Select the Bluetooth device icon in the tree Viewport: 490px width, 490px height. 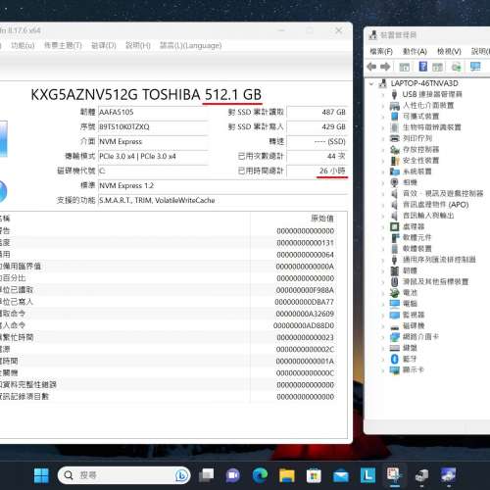(395, 359)
